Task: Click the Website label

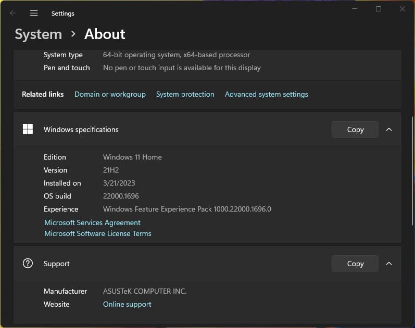Action: 57,304
